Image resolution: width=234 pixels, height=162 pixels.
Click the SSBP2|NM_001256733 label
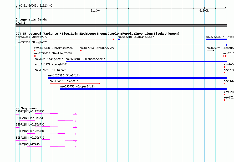pos(30,112)
